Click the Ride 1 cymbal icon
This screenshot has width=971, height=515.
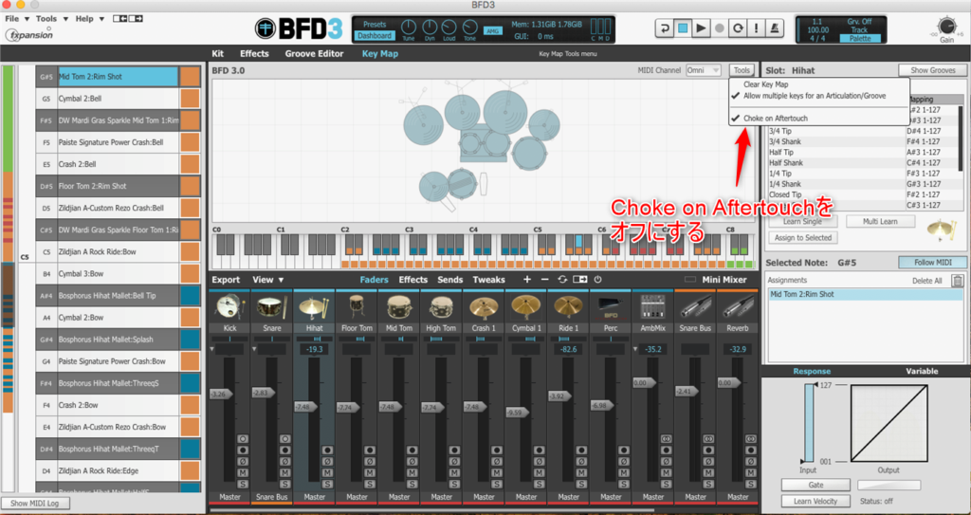coord(569,306)
